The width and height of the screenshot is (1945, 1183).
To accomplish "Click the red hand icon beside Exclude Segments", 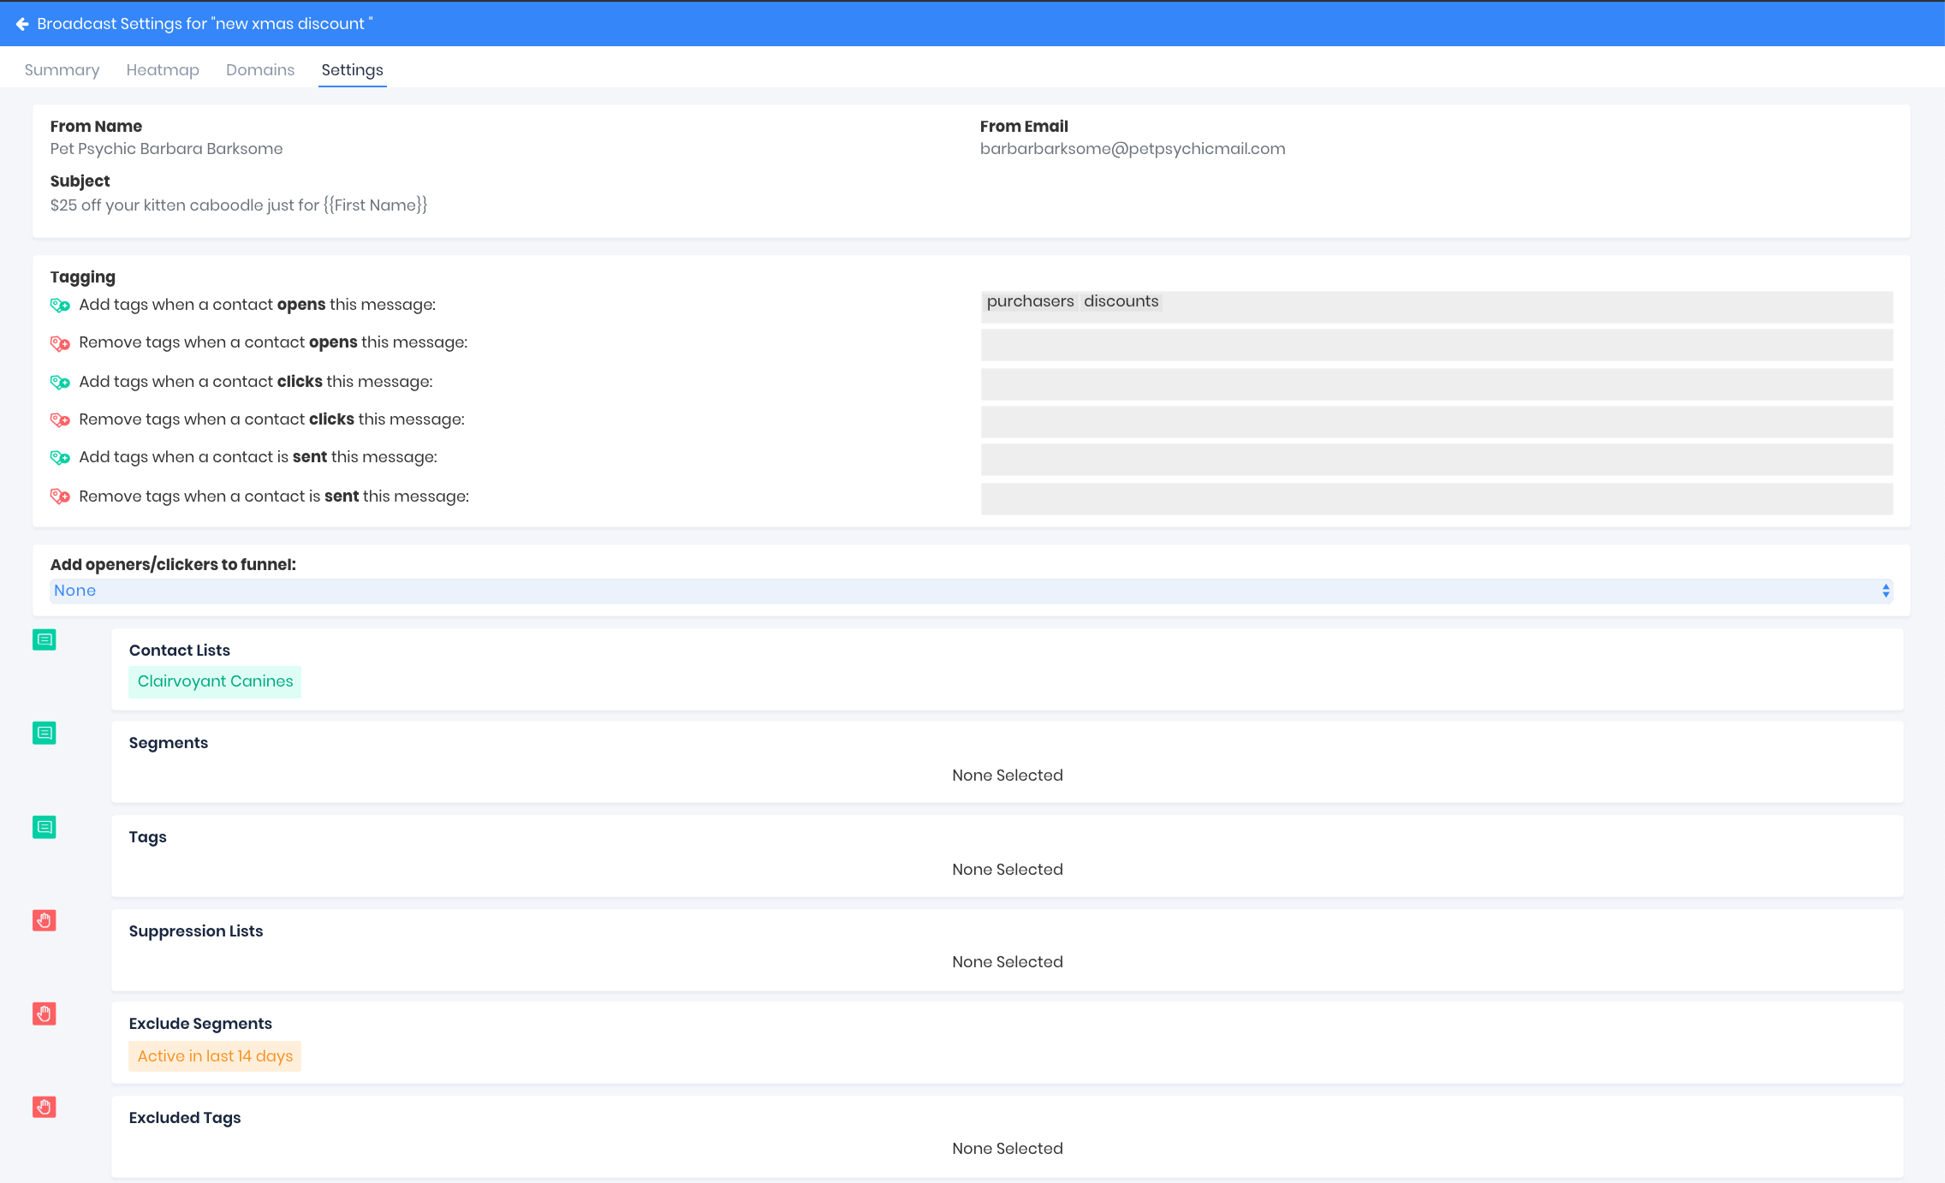I will click(45, 1014).
